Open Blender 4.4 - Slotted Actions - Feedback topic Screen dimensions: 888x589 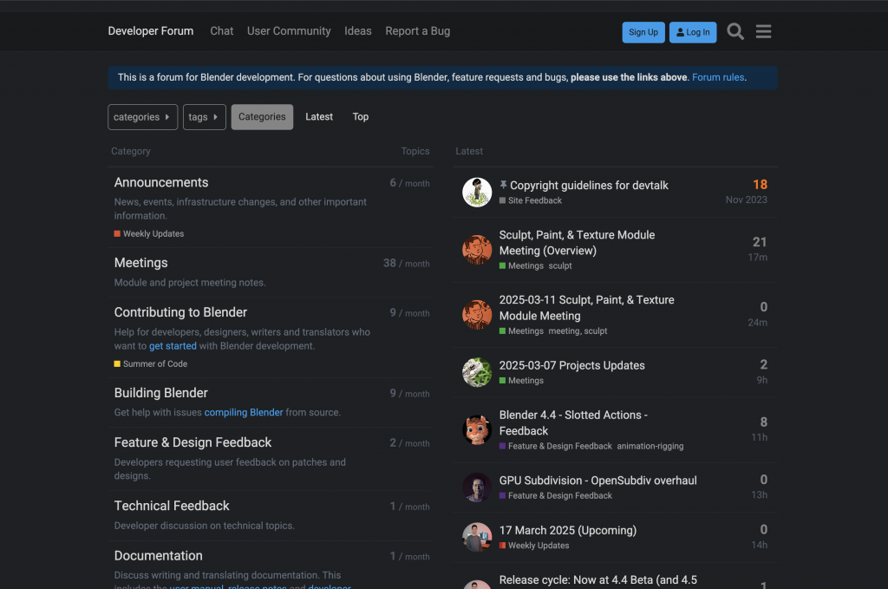(x=573, y=423)
